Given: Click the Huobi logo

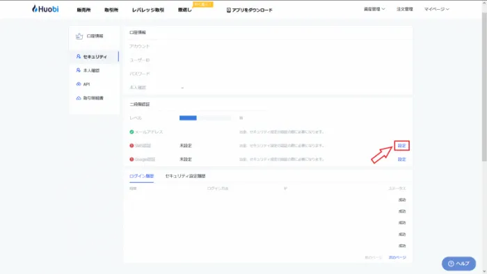Looking at the screenshot, I should pos(45,8).
